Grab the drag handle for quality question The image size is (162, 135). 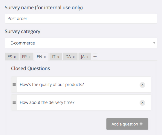coord(14,85)
